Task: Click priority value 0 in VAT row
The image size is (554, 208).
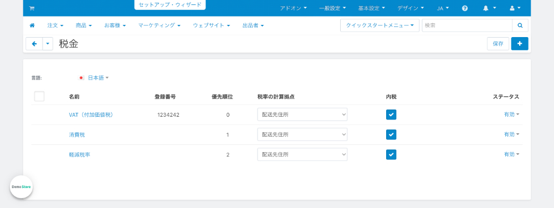Action: (228, 115)
